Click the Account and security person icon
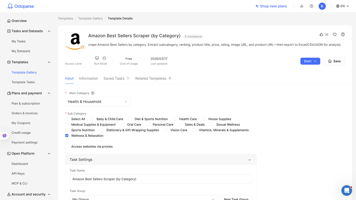Image resolution: width=356 pixels, height=200 pixels. (9, 194)
